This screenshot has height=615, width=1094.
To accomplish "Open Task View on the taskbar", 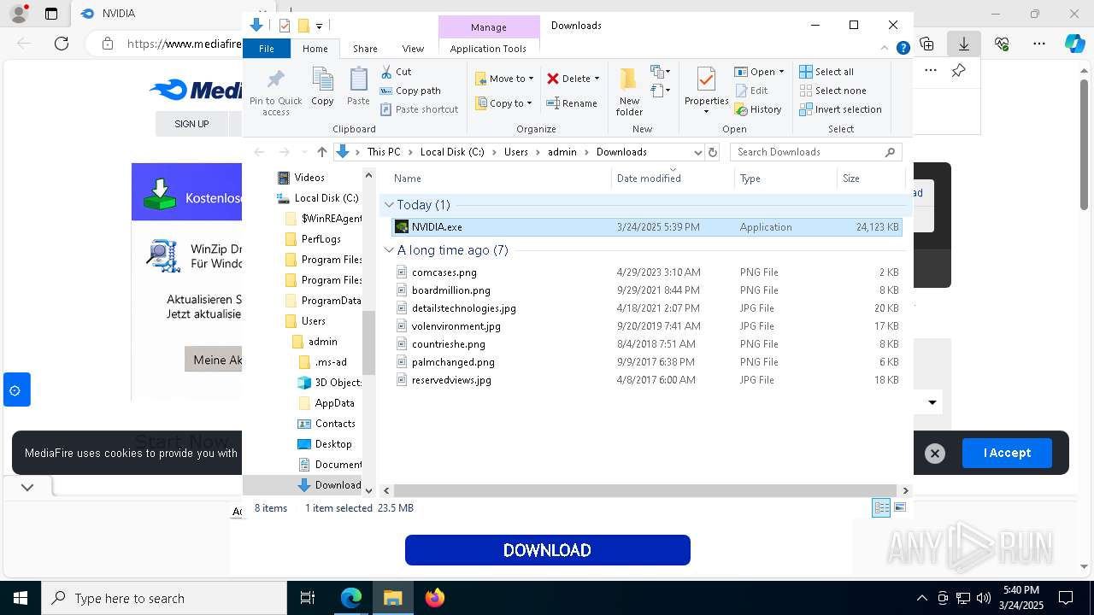I will click(308, 598).
